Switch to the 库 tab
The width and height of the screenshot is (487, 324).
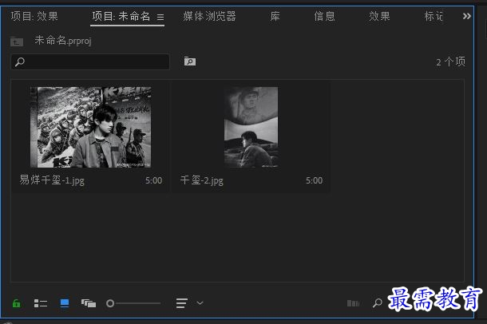tap(275, 16)
